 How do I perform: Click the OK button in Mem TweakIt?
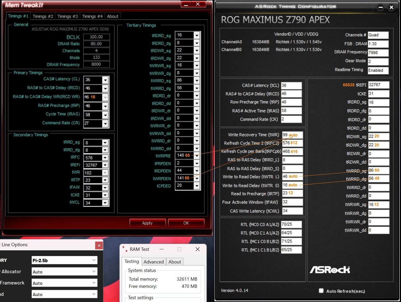[x=186, y=223]
